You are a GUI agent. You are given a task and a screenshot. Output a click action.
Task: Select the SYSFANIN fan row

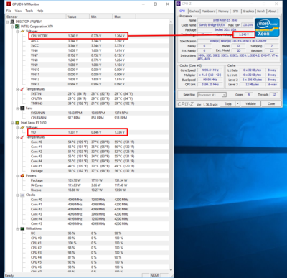[x=88, y=113]
